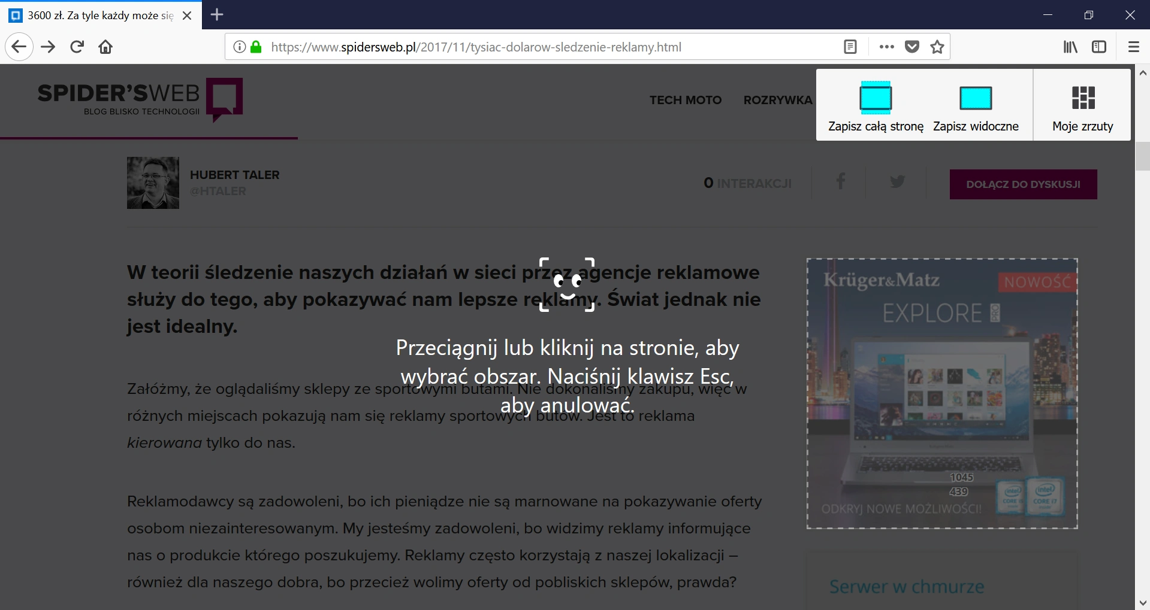The width and height of the screenshot is (1150, 610).
Task: Click scrollbar down arrow
Action: 1142,602
